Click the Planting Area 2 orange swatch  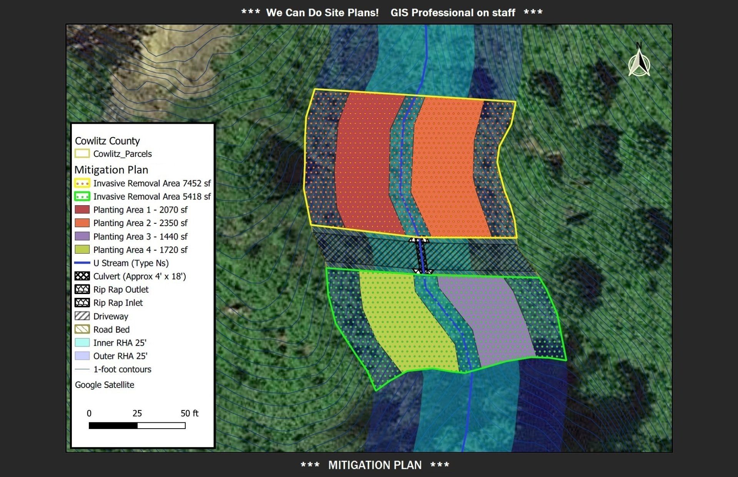[x=82, y=223]
